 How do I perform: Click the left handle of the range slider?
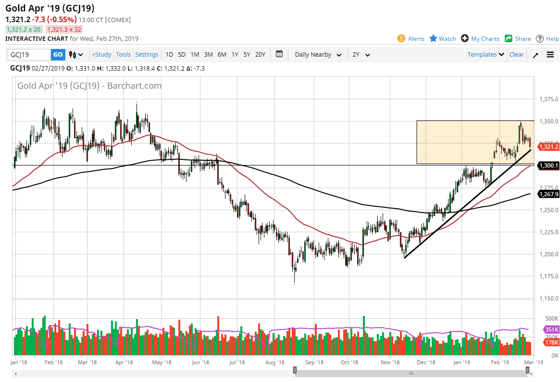pos(295,370)
